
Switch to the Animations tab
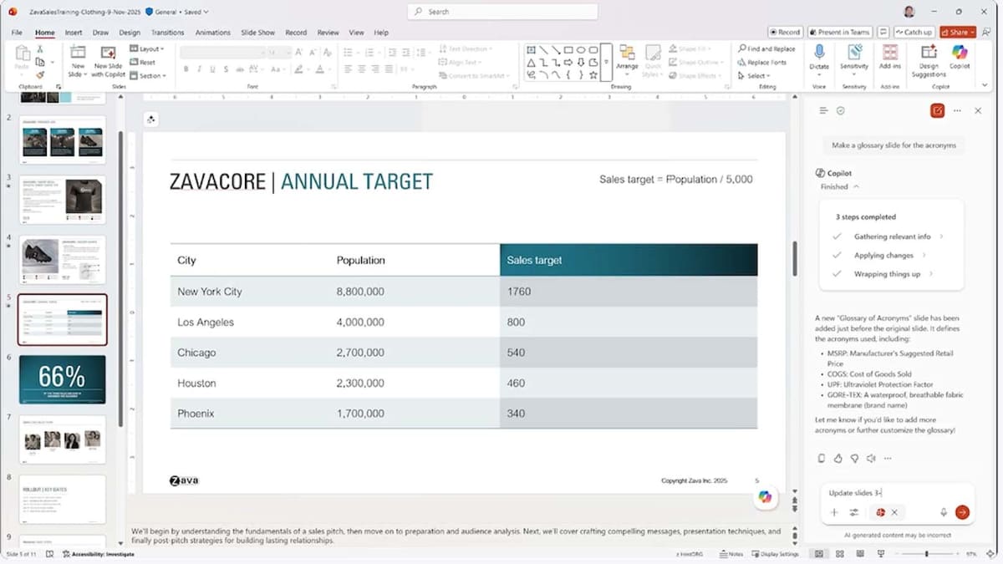click(x=213, y=33)
